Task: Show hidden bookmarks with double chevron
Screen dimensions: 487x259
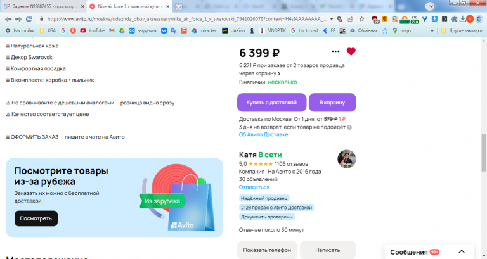Action: click(x=432, y=30)
